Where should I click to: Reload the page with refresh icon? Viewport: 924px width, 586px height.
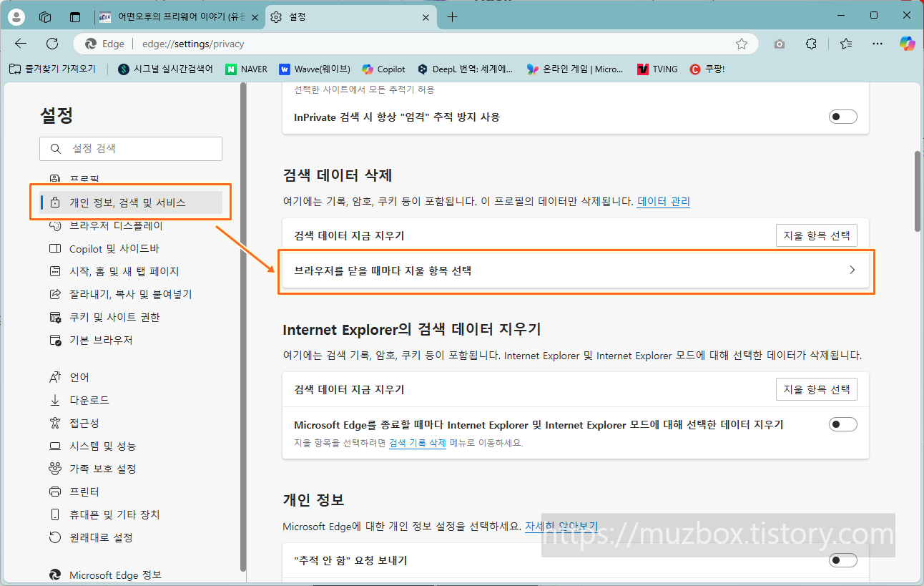52,44
